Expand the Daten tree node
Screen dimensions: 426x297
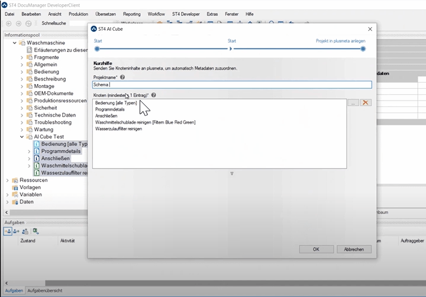click(8, 202)
